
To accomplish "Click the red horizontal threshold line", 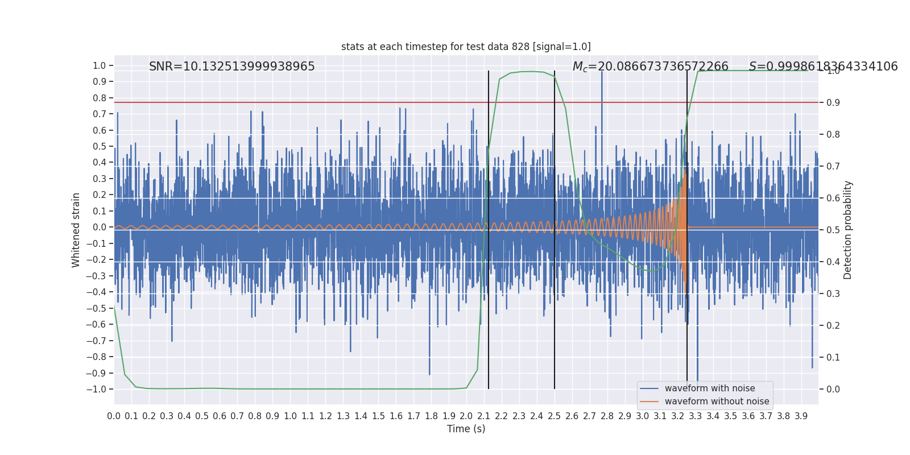I will click(x=466, y=102).
